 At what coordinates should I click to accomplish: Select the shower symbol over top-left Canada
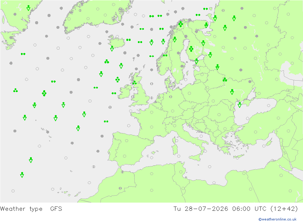(x=28, y=8)
